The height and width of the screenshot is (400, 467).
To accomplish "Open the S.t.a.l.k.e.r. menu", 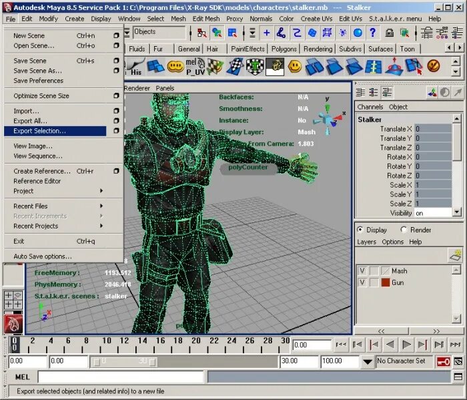I will pyautogui.click(x=395, y=19).
